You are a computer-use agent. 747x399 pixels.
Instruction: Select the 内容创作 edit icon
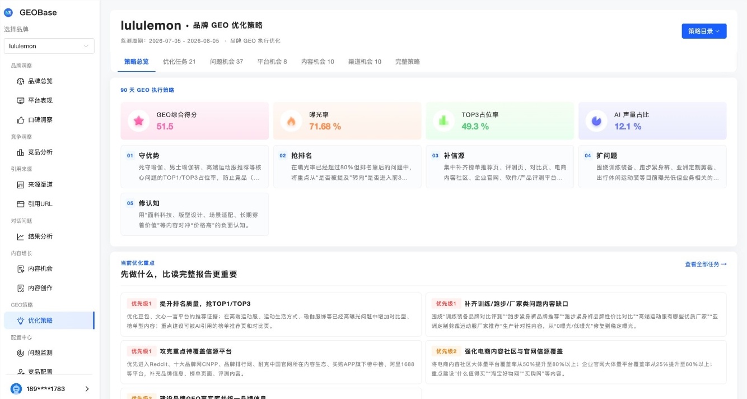21,288
